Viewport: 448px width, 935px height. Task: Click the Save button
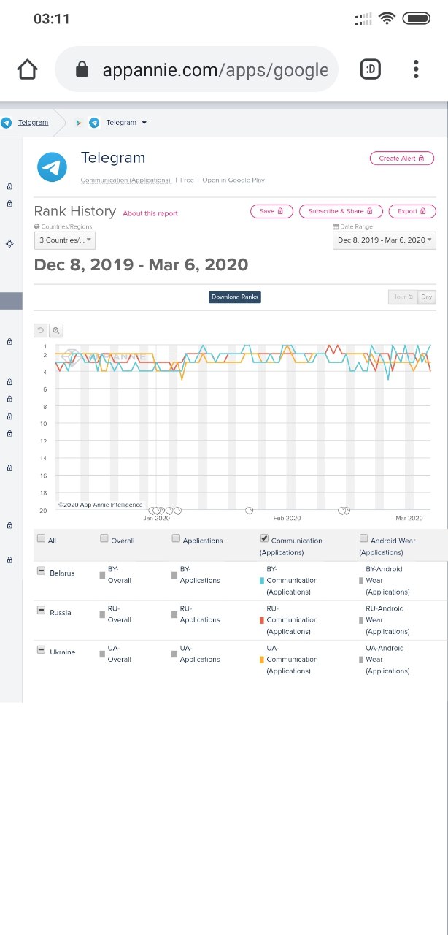(x=271, y=211)
